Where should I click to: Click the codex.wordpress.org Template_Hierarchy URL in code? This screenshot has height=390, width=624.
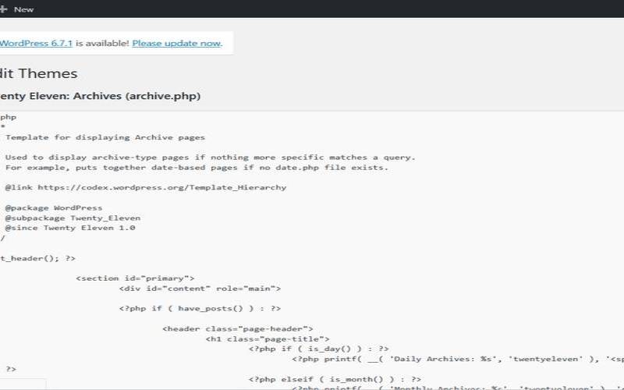(x=161, y=187)
